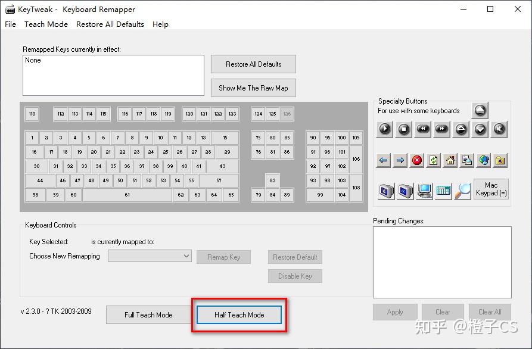This screenshot has width=532, height=349.
Task: Choose the Favorites folder specialty button
Action: (500, 160)
